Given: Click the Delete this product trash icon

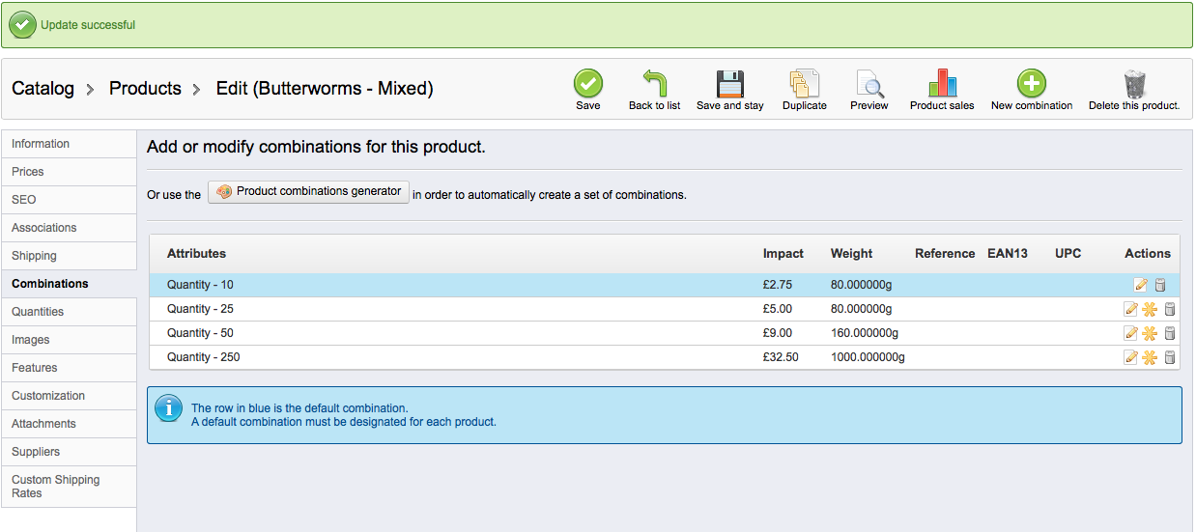Looking at the screenshot, I should [x=1134, y=83].
